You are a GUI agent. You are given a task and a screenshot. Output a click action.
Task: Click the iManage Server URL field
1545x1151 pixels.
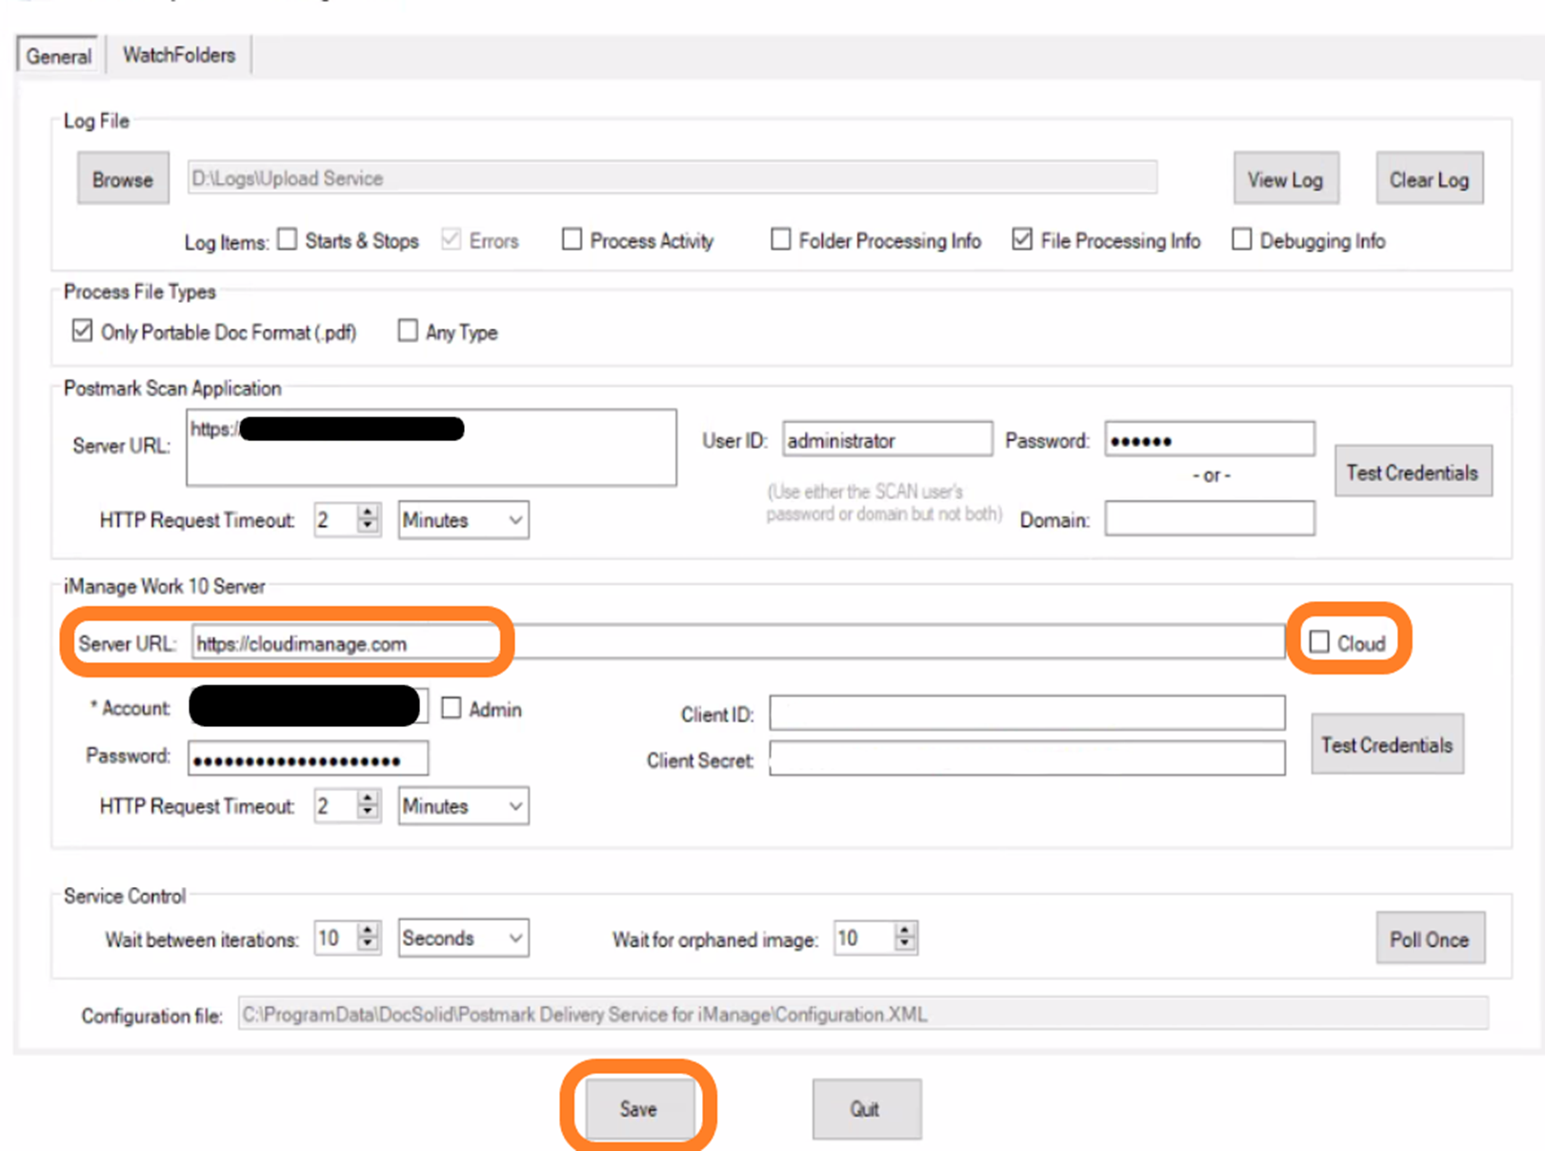click(x=738, y=643)
